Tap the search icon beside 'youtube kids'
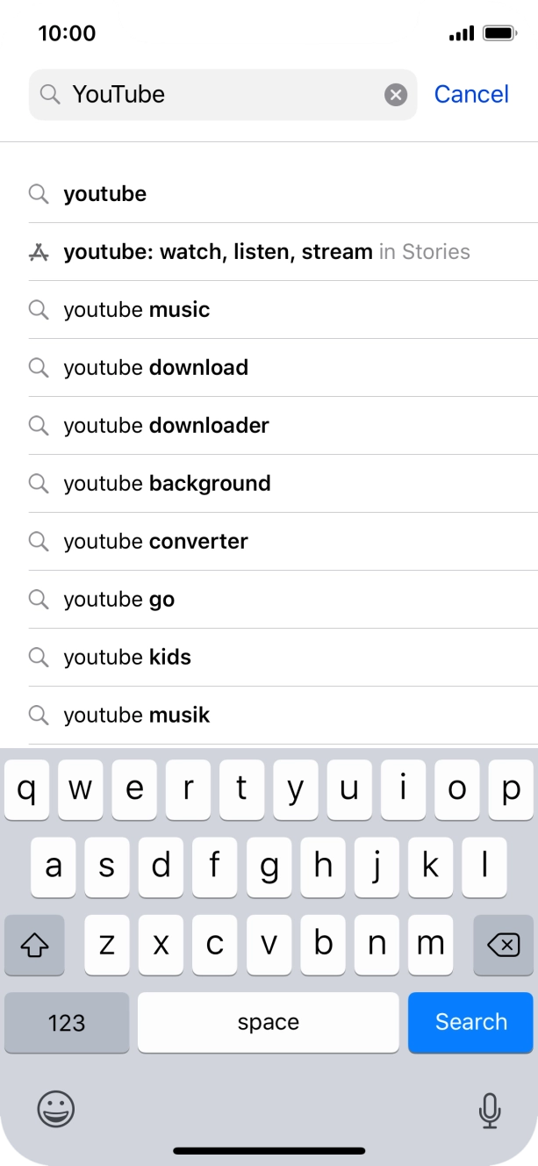This screenshot has height=1166, width=538. coord(39,657)
